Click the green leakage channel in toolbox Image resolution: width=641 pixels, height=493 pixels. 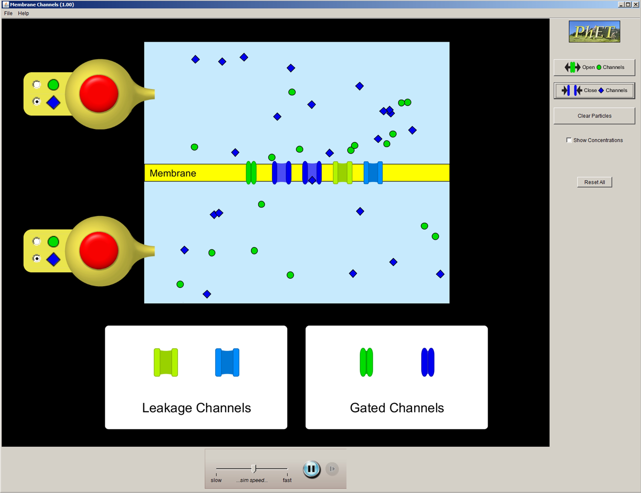pos(166,362)
